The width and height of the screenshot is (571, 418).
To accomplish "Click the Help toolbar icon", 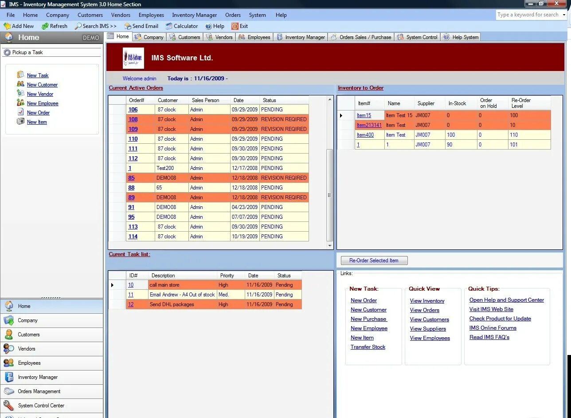I will coord(208,26).
